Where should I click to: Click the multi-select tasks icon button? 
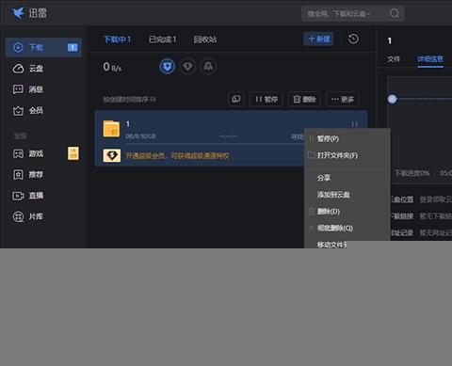pyautogui.click(x=236, y=99)
